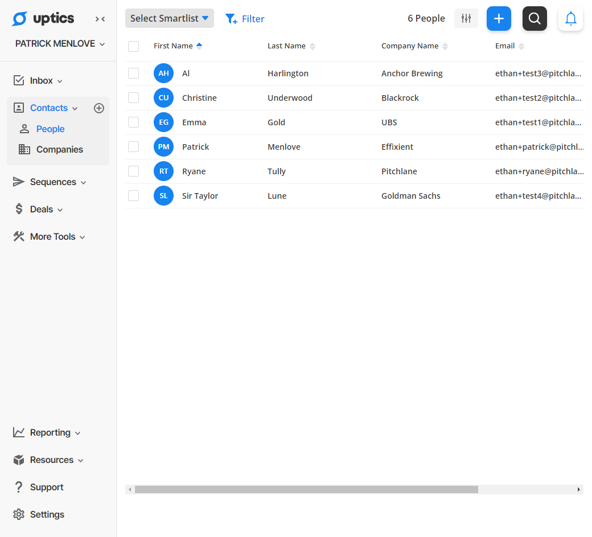This screenshot has width=592, height=537.
Task: Collapse the Contacts menu chevron
Action: click(75, 109)
